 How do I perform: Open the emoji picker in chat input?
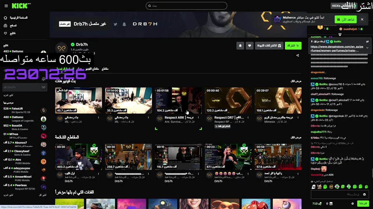point(364,194)
